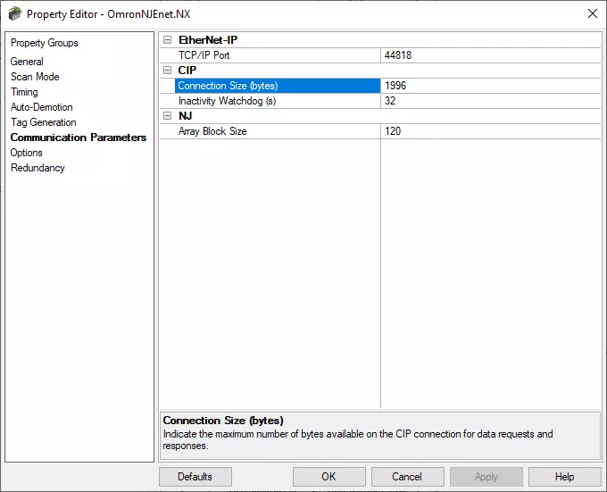This screenshot has width=607, height=492.
Task: Select the Scan Mode property group
Action: tap(35, 77)
